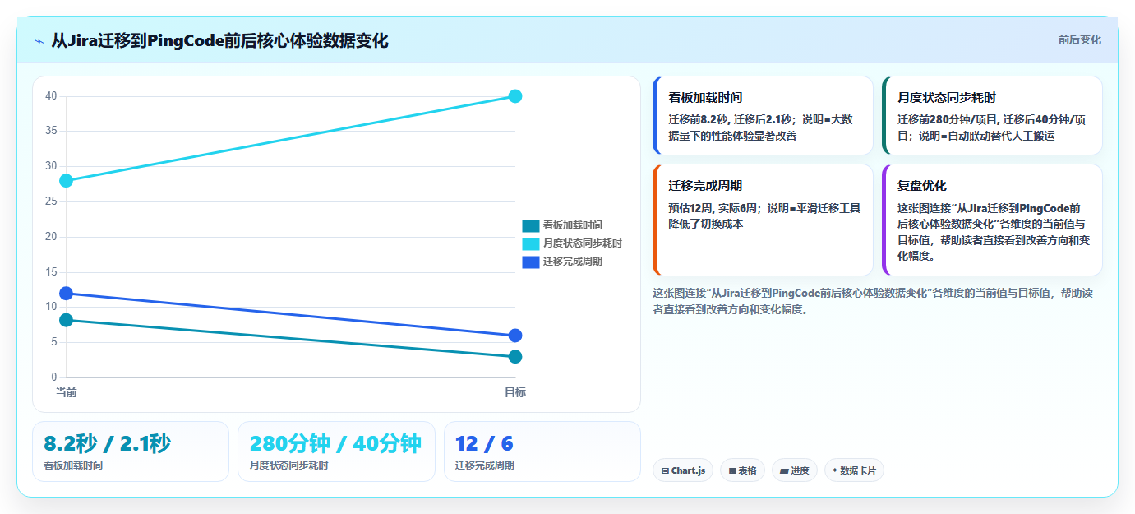
Task: Click the y-axis label 40
Action: [51, 96]
